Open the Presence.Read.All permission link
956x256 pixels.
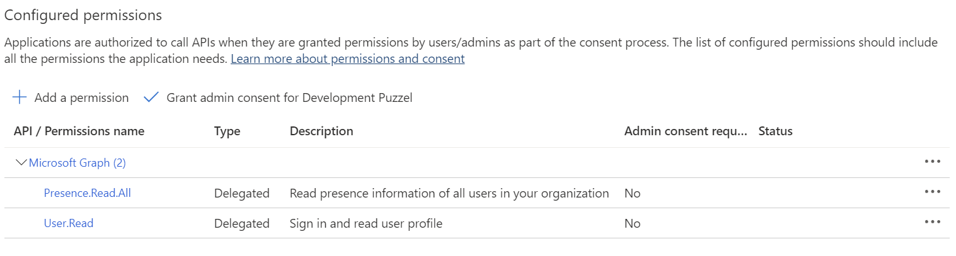88,193
